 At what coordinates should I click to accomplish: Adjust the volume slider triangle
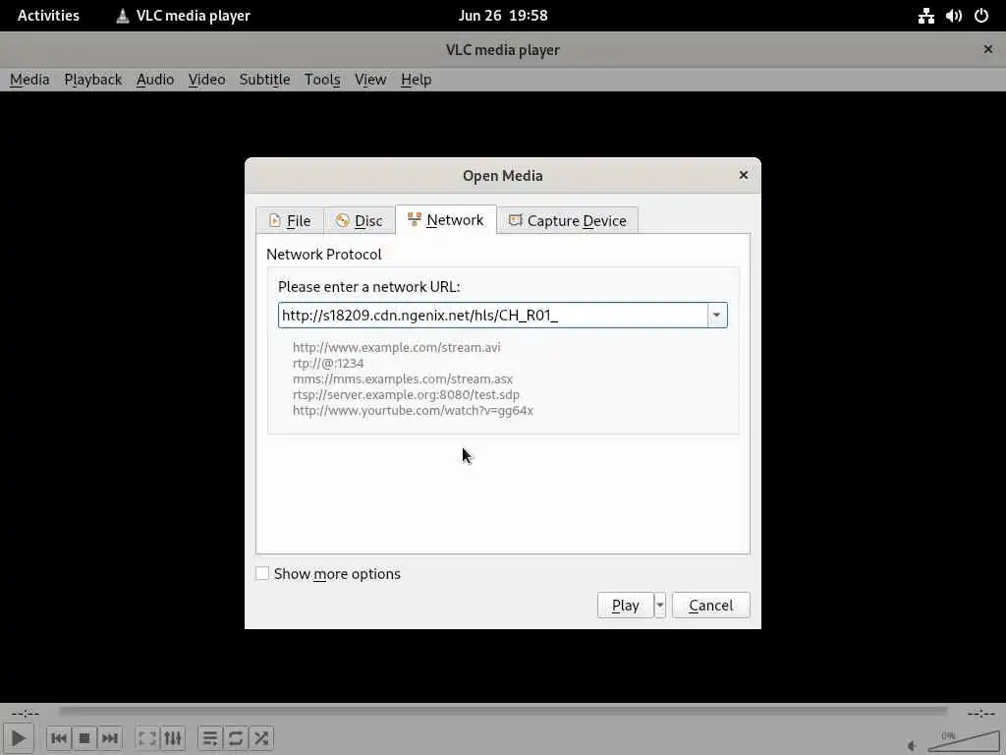pos(963,741)
